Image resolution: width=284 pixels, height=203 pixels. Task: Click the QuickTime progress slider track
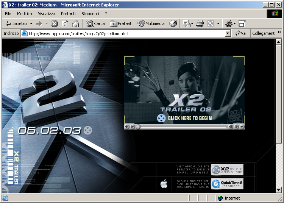[x=183, y=127]
